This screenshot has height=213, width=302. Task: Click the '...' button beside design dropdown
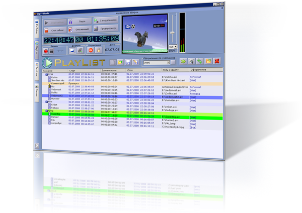pyautogui.click(x=173, y=62)
